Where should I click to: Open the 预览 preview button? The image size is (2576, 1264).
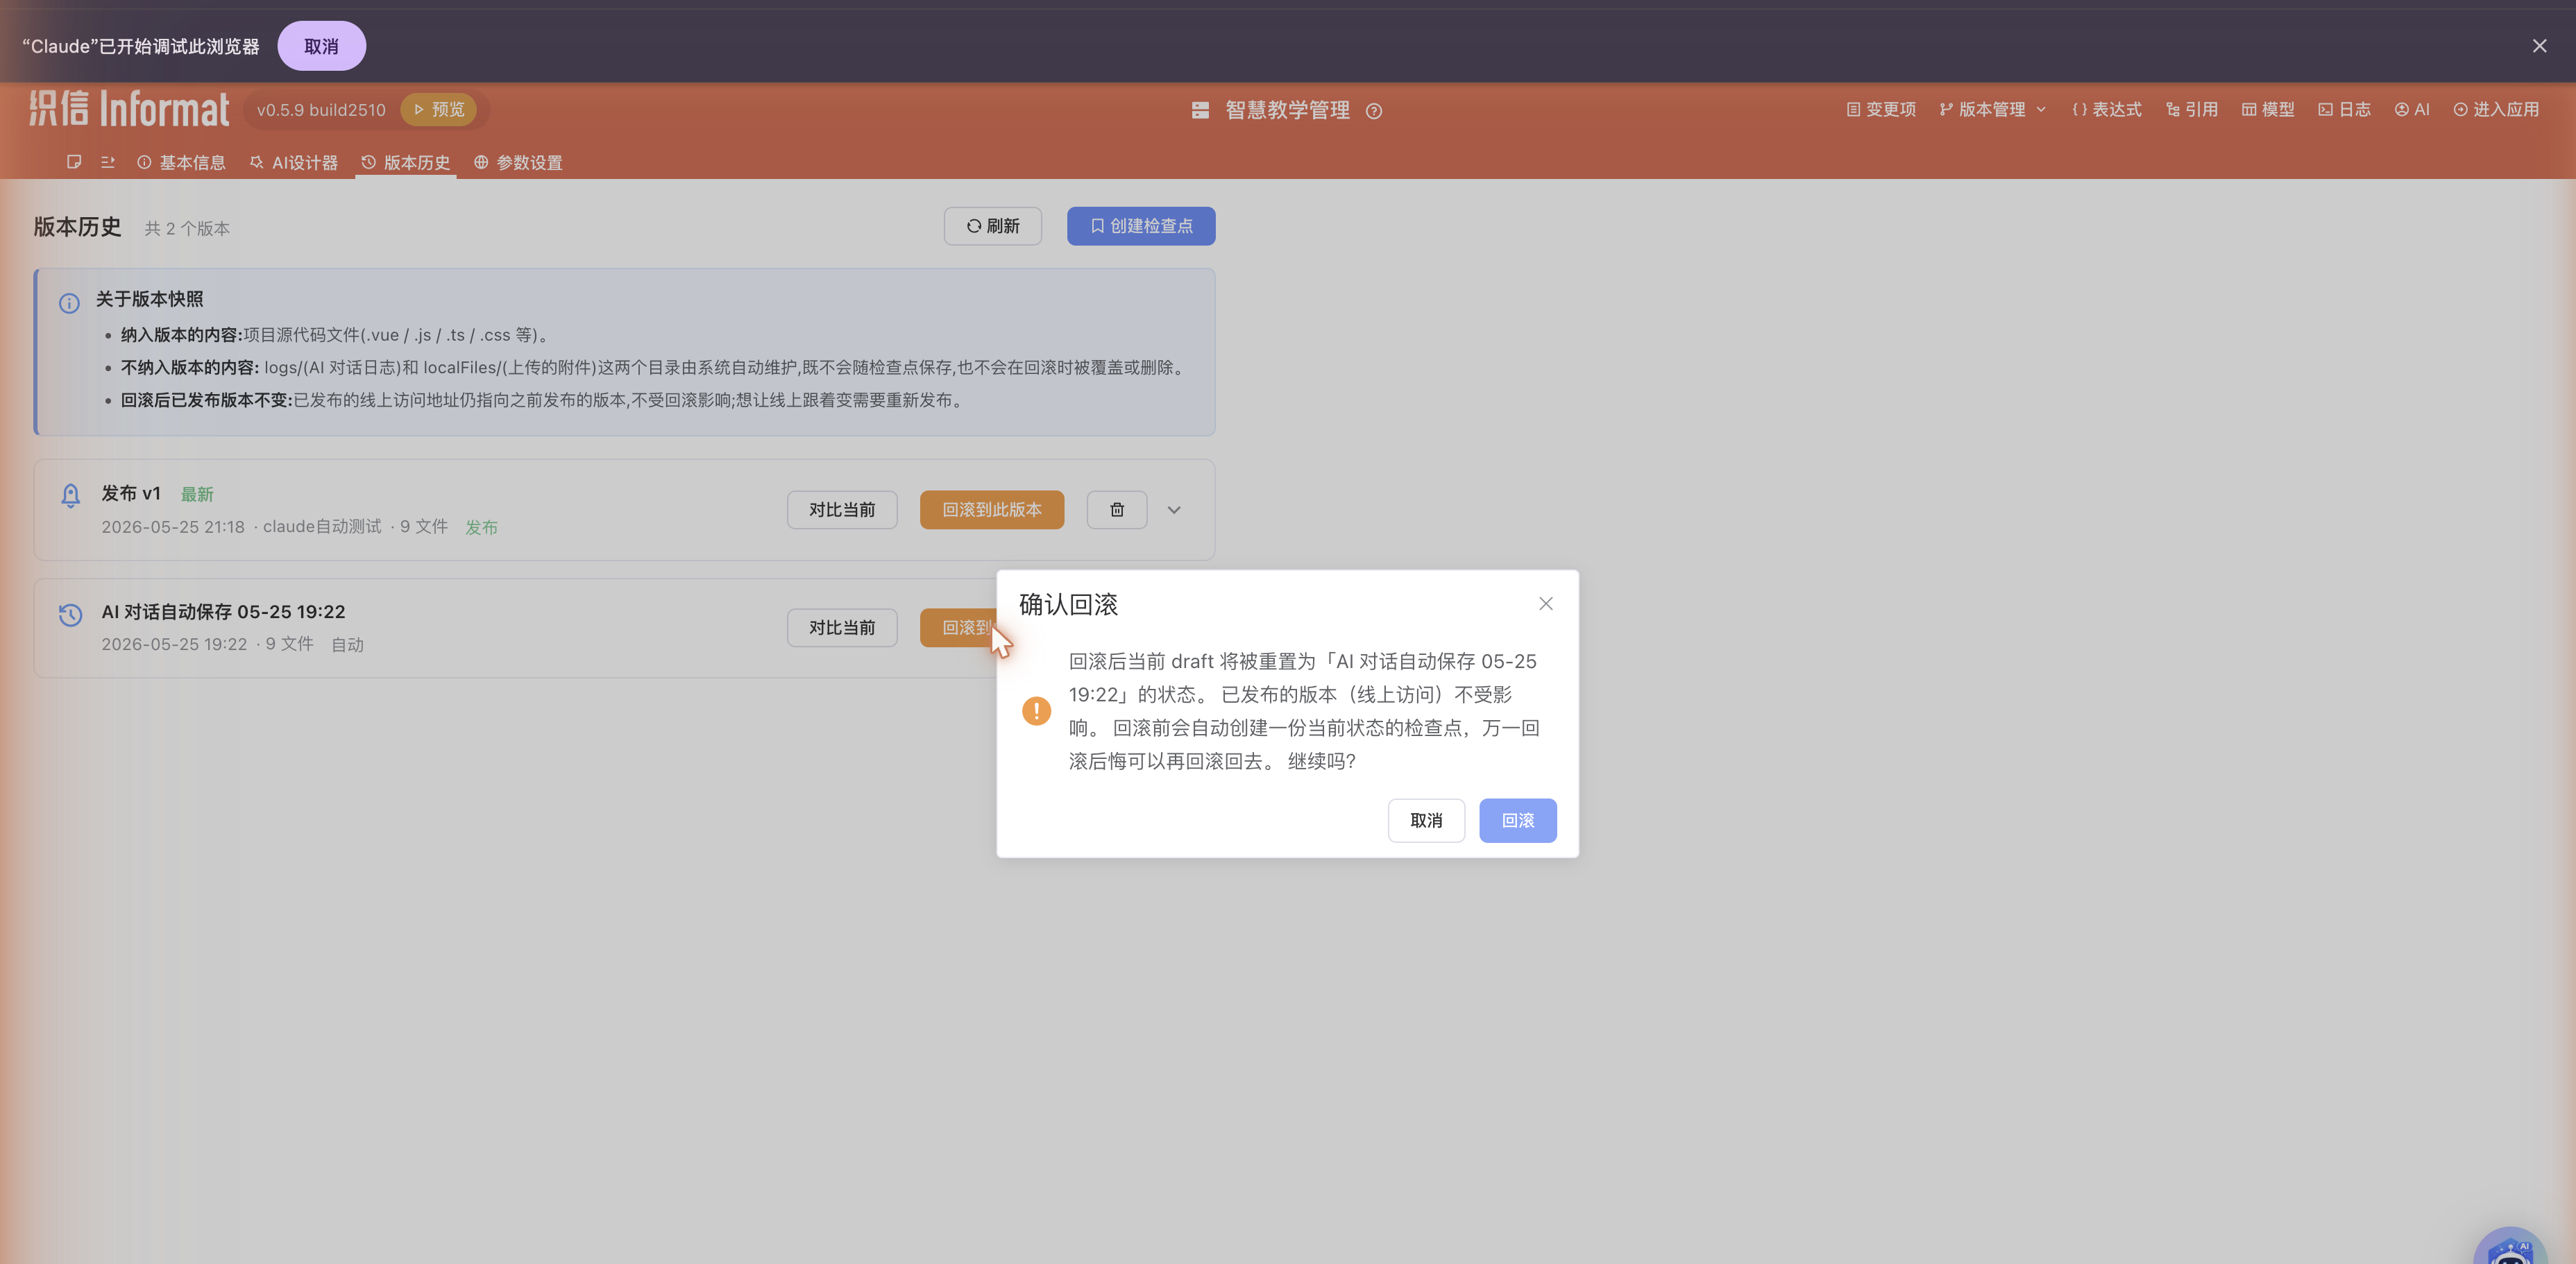tap(439, 109)
